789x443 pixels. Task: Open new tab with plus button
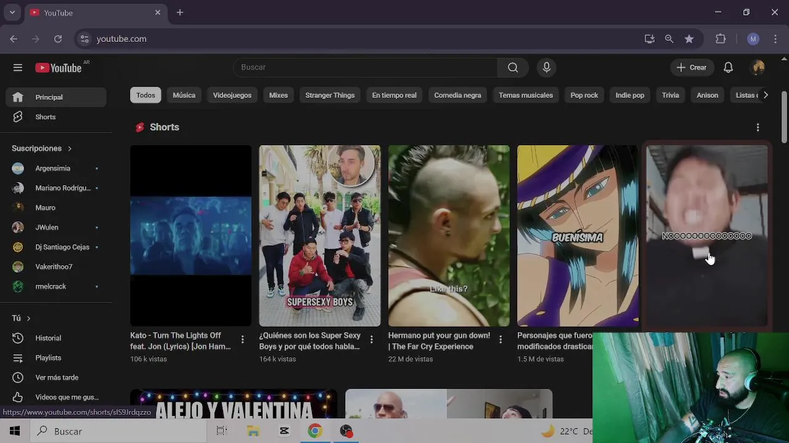click(179, 12)
